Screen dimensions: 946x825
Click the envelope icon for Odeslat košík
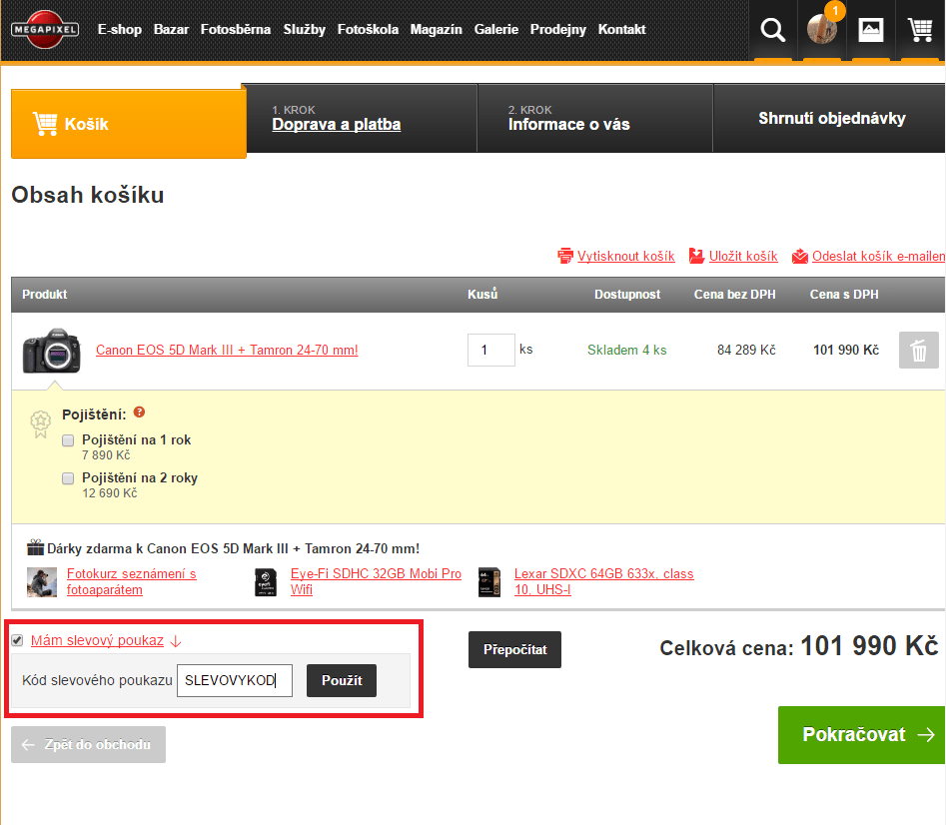[x=800, y=257]
